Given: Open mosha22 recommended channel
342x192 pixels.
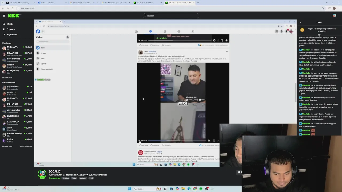Looking at the screenshot, I should click(x=17, y=94).
